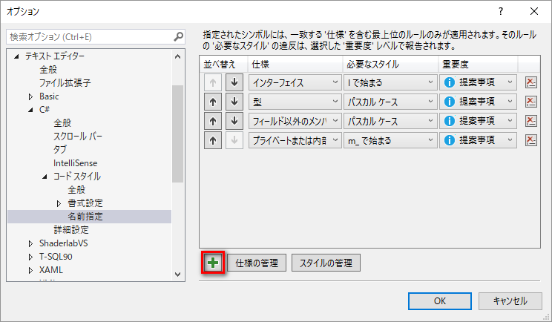Click the search magnifier icon
The image size is (552, 322).
point(179,36)
